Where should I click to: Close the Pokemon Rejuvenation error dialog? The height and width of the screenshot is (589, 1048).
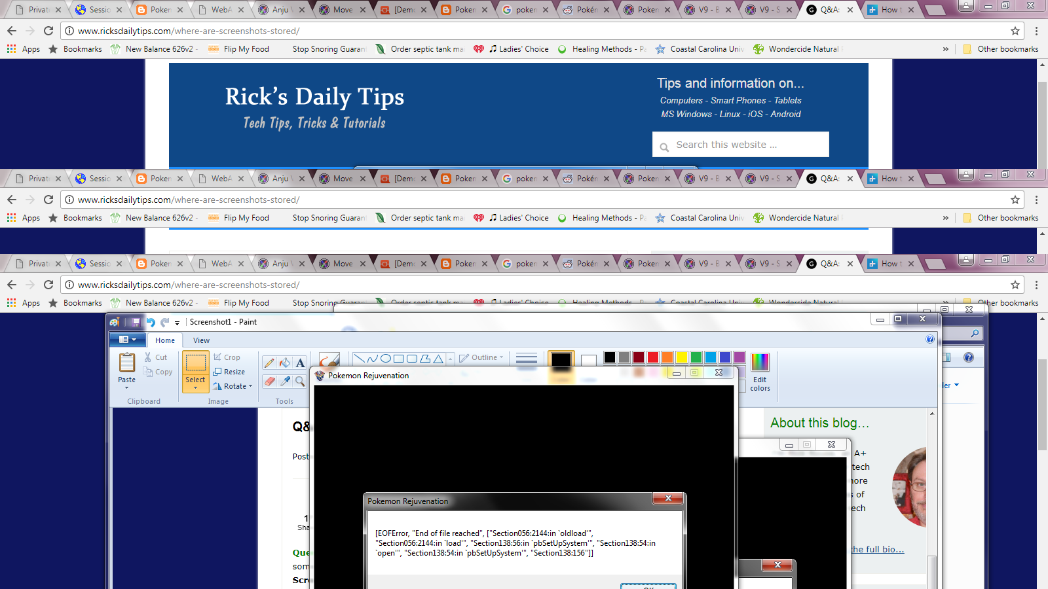click(668, 499)
